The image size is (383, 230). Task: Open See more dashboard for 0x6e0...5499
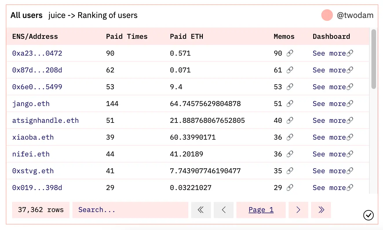pos(333,87)
